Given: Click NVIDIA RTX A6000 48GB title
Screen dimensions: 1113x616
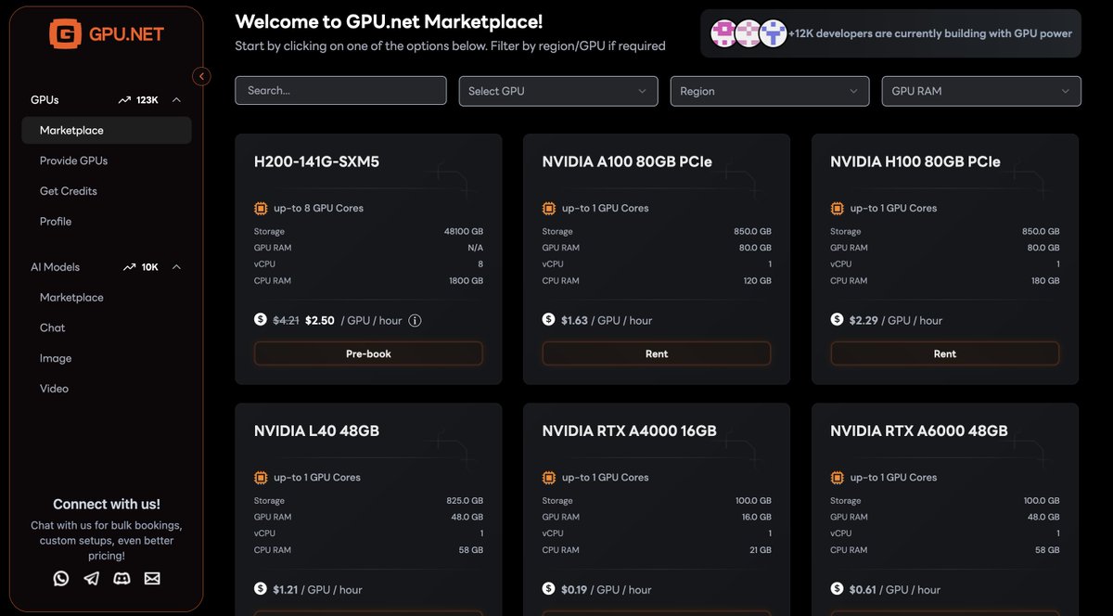Looking at the screenshot, I should pos(919,430).
